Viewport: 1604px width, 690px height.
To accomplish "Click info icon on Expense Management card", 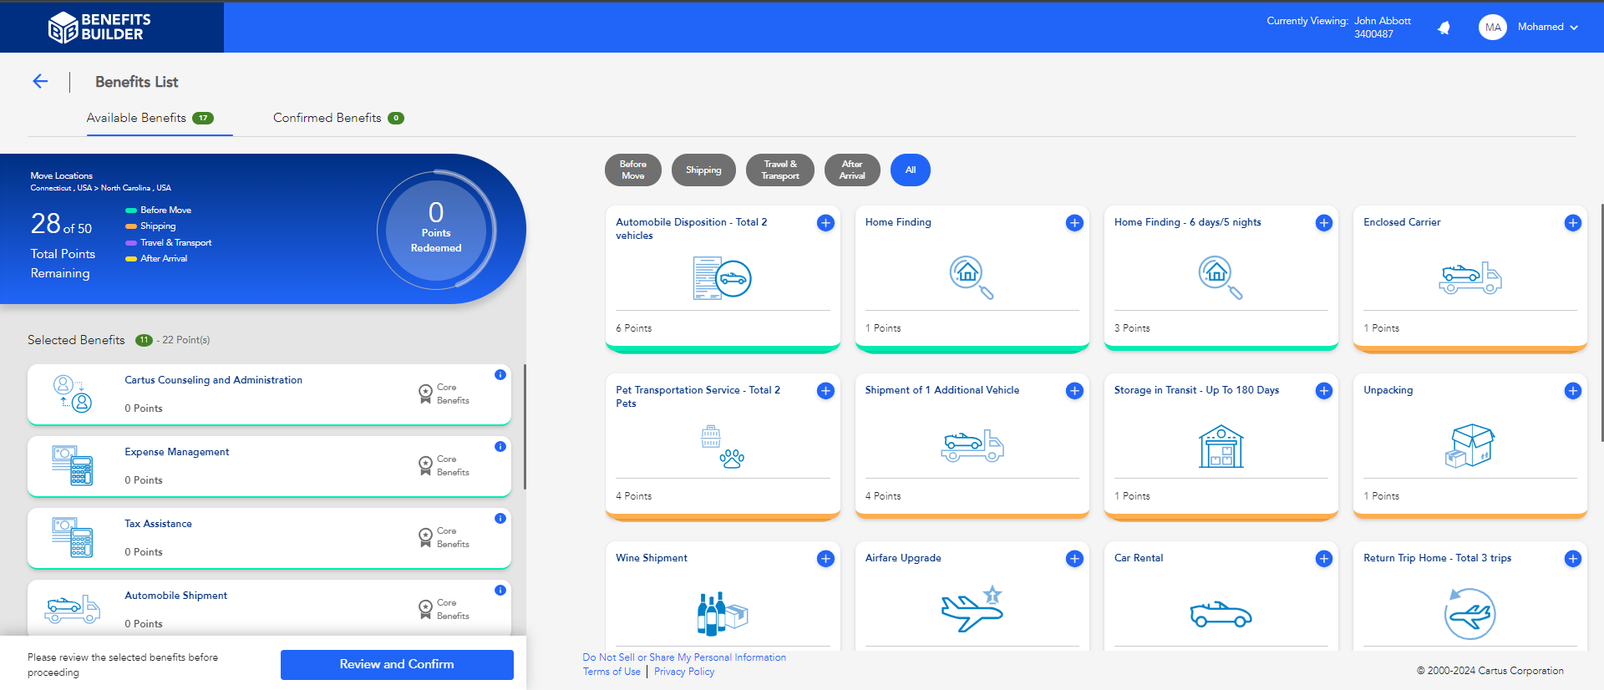I will click(x=500, y=447).
